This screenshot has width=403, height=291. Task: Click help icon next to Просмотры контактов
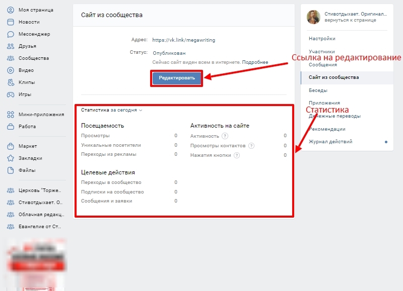click(251, 146)
